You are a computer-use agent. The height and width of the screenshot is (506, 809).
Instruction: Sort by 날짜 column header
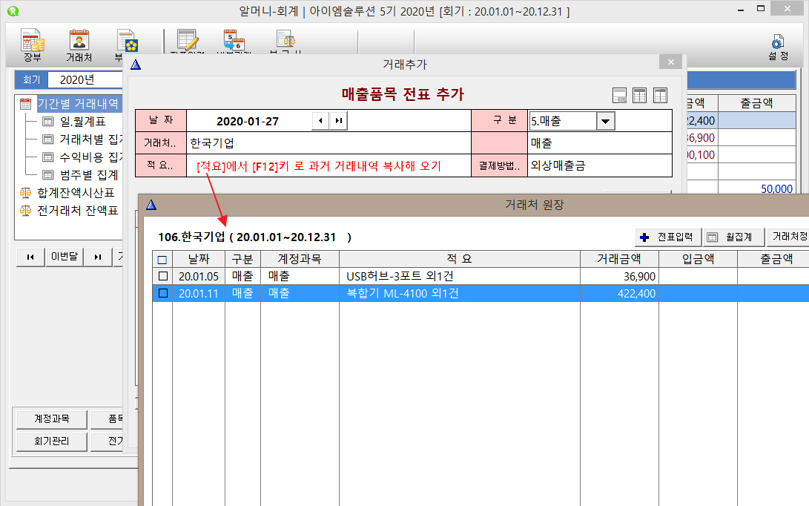coord(199,259)
